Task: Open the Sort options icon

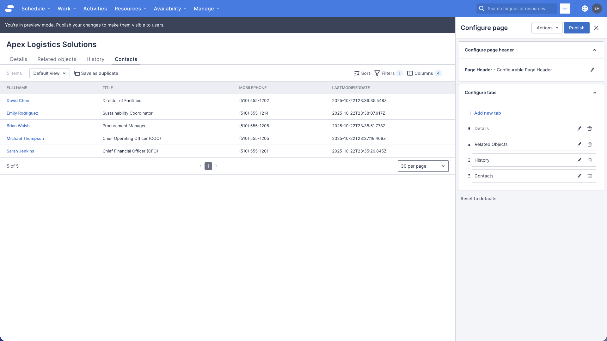Action: coord(357,73)
